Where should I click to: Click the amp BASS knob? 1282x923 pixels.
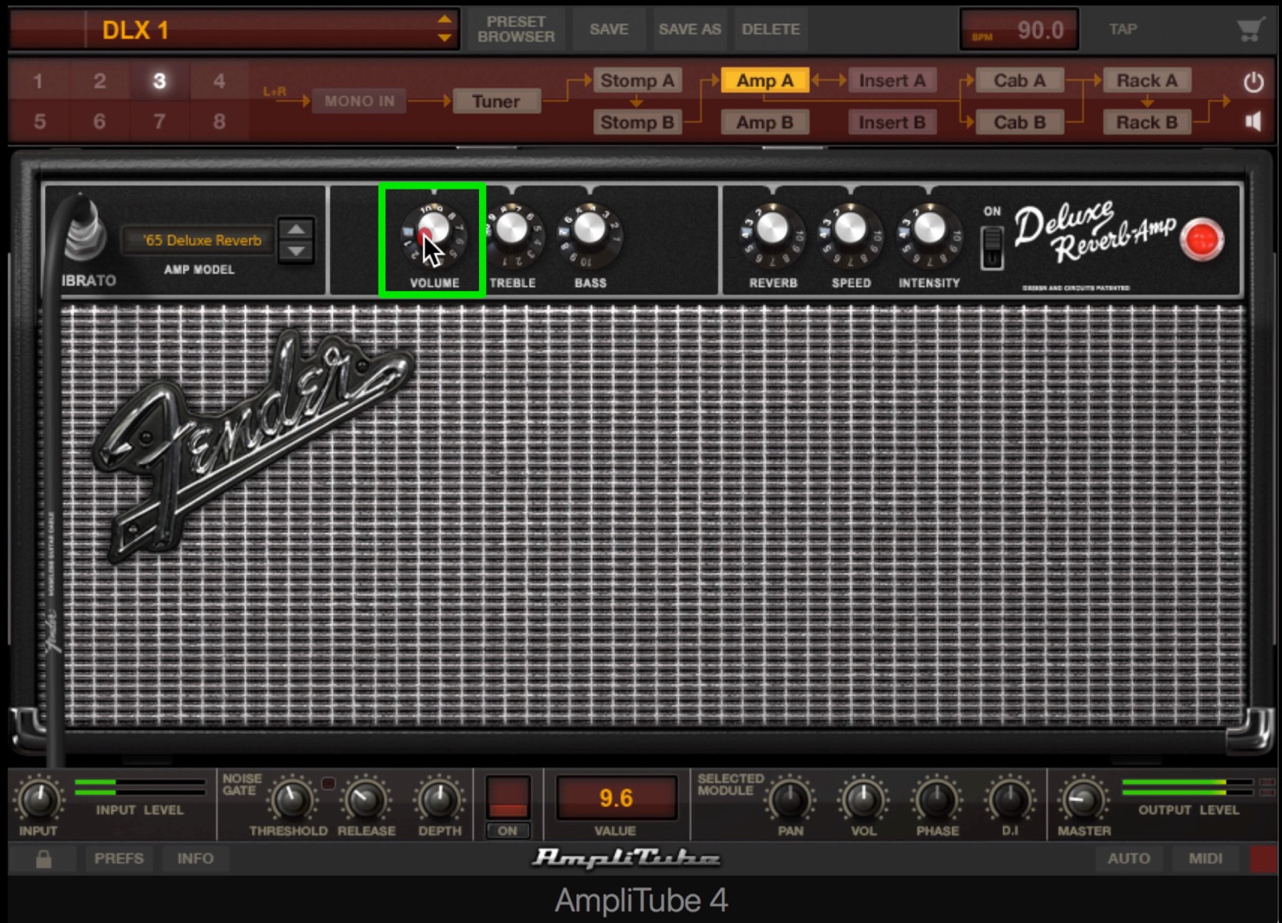pyautogui.click(x=590, y=229)
